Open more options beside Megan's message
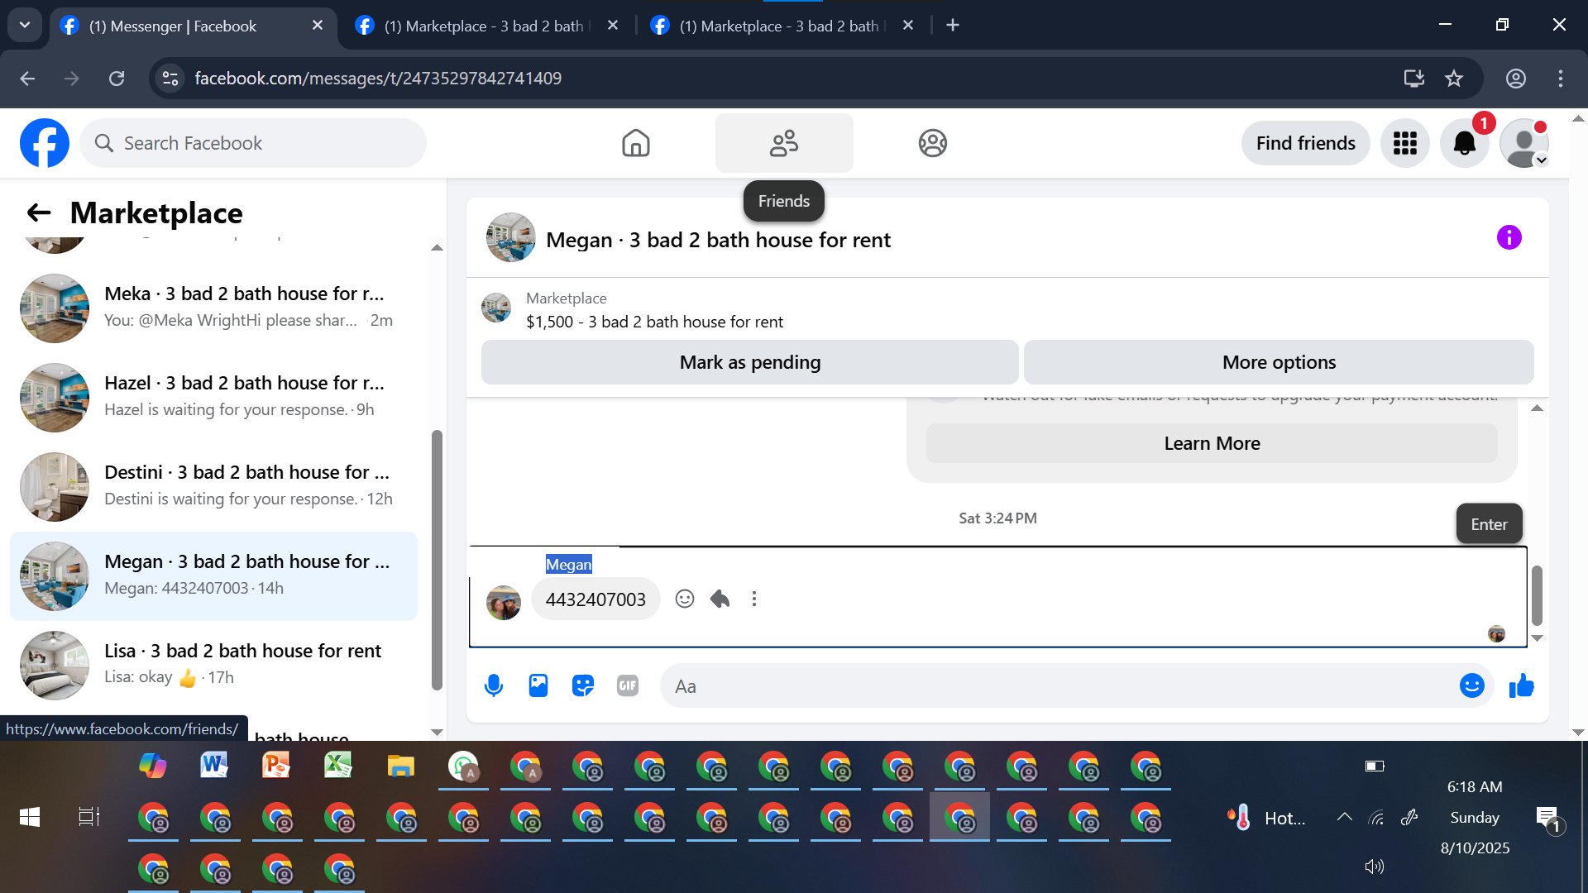1588x893 pixels. 753,599
